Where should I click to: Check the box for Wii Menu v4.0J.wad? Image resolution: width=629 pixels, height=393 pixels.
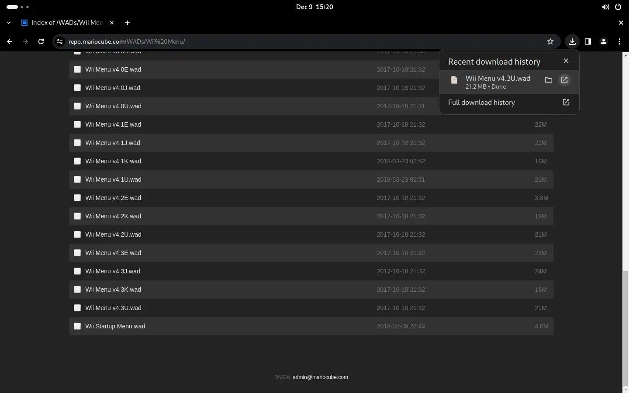pos(77,88)
